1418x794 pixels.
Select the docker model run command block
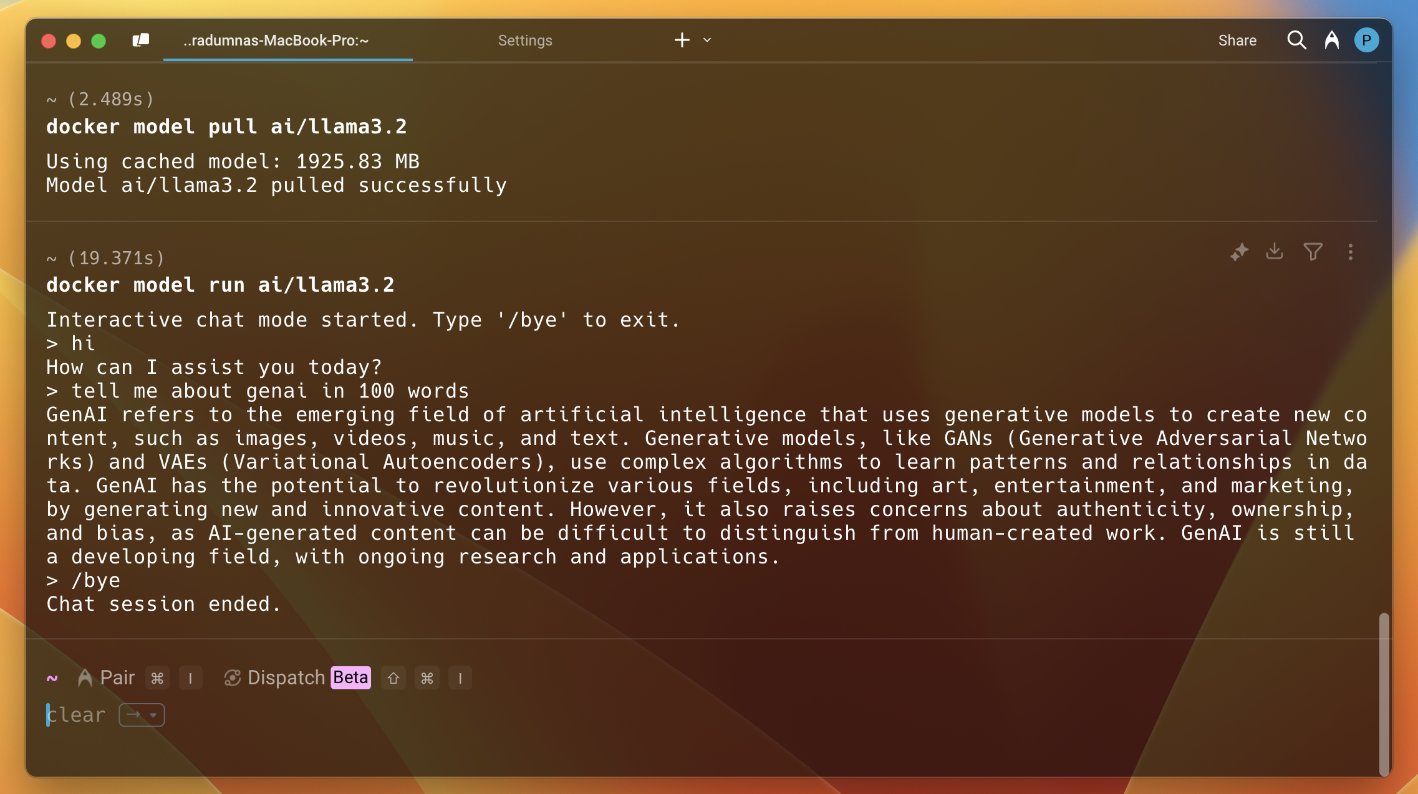220,285
